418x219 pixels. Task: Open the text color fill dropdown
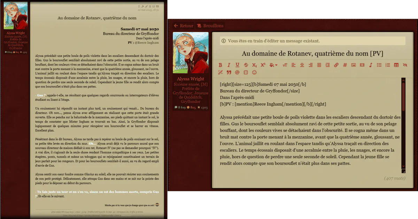point(273,65)
